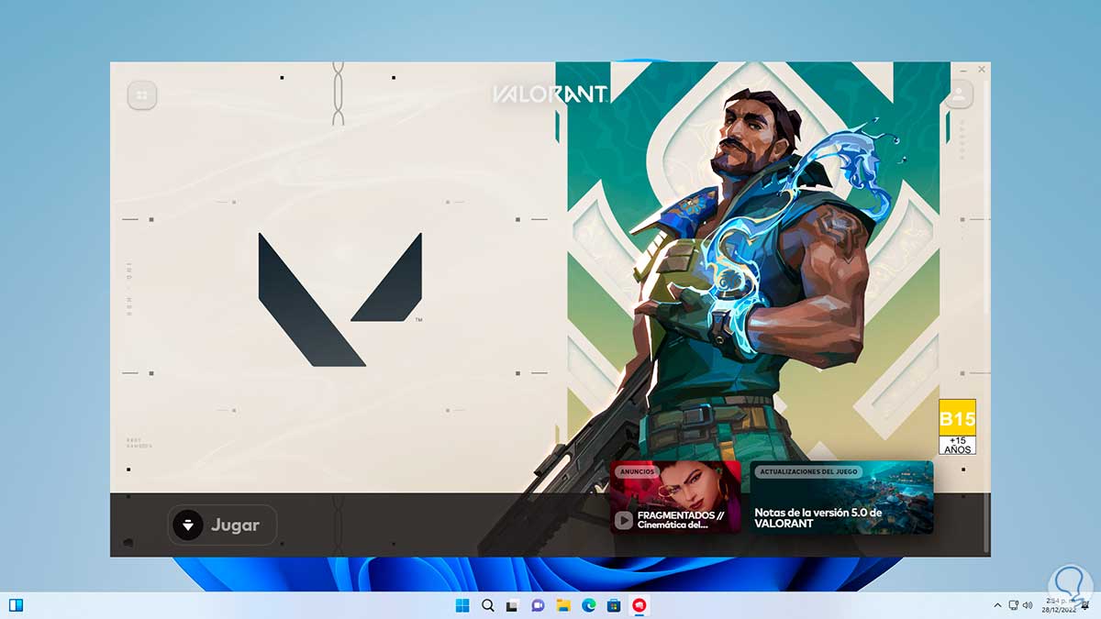
Task: Open the games grid menu icon
Action: tap(142, 94)
